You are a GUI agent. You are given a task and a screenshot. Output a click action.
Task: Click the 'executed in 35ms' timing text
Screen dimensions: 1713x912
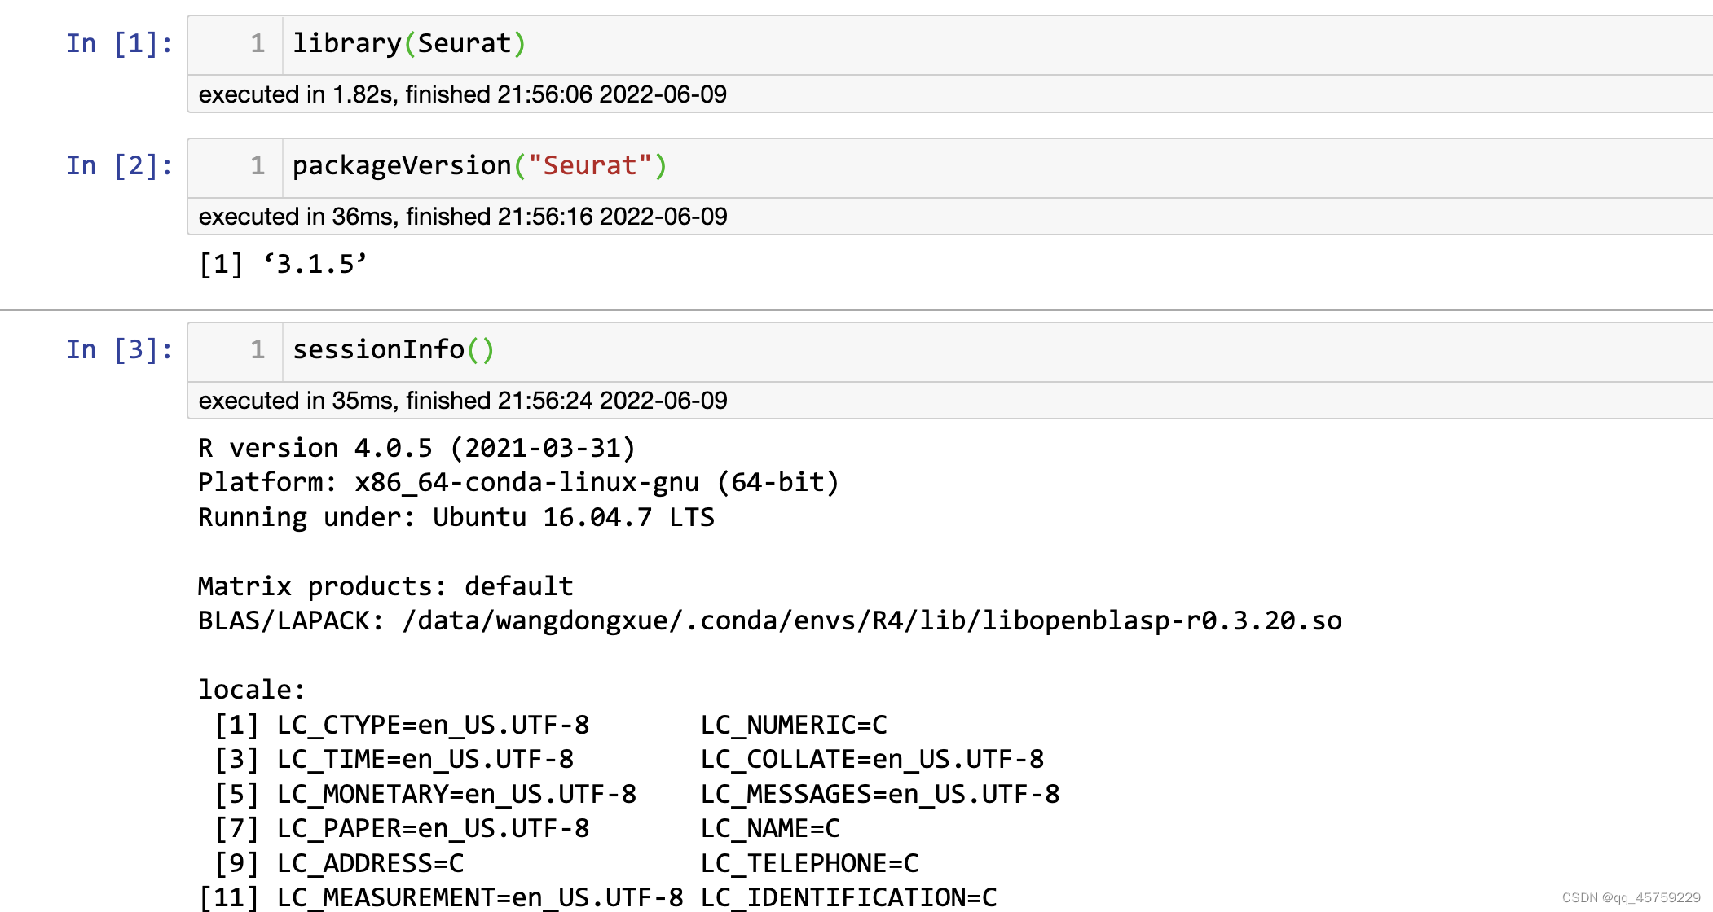(x=462, y=401)
